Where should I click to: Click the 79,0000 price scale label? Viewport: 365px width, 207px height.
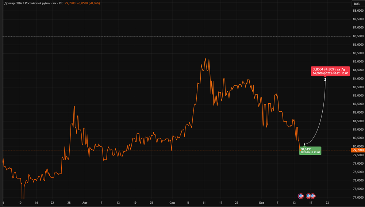(x=358, y=164)
